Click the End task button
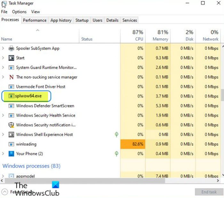224x198 pixels. pos(209,192)
